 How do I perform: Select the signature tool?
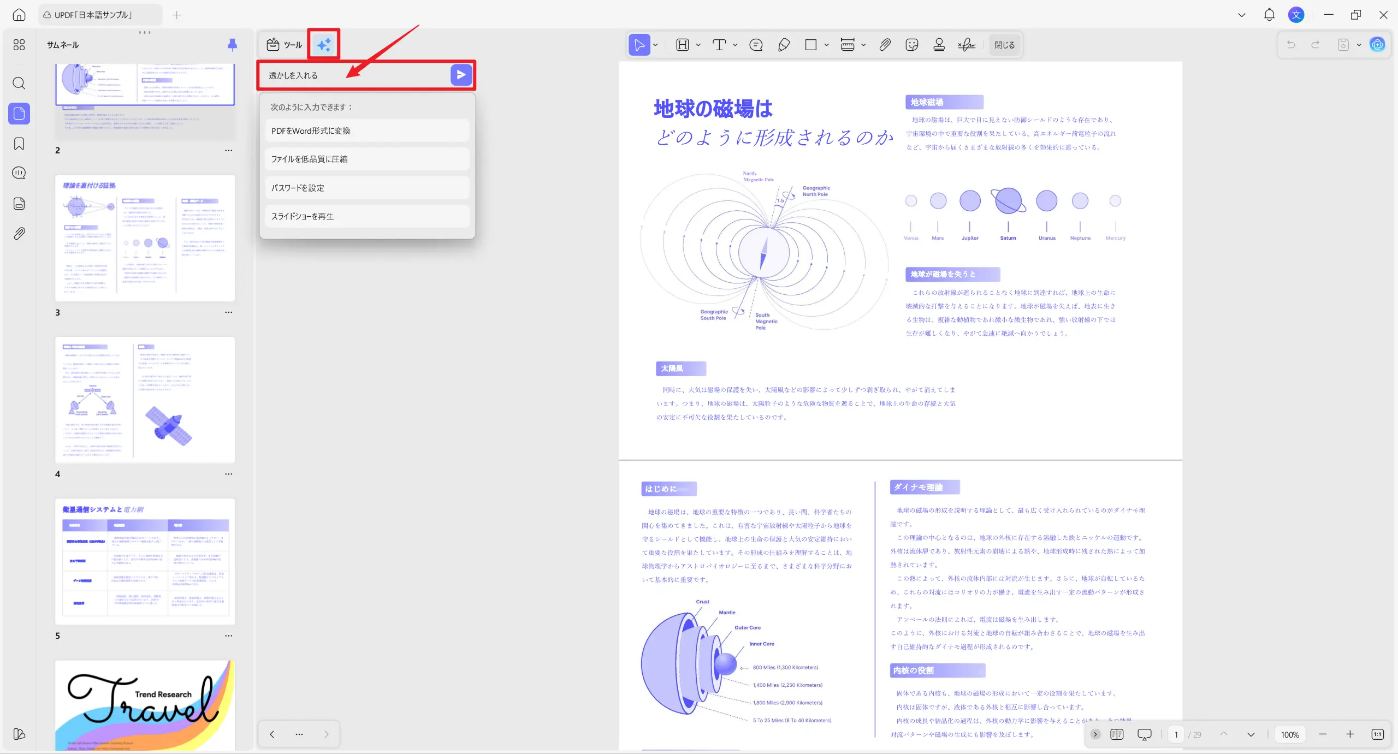965,45
